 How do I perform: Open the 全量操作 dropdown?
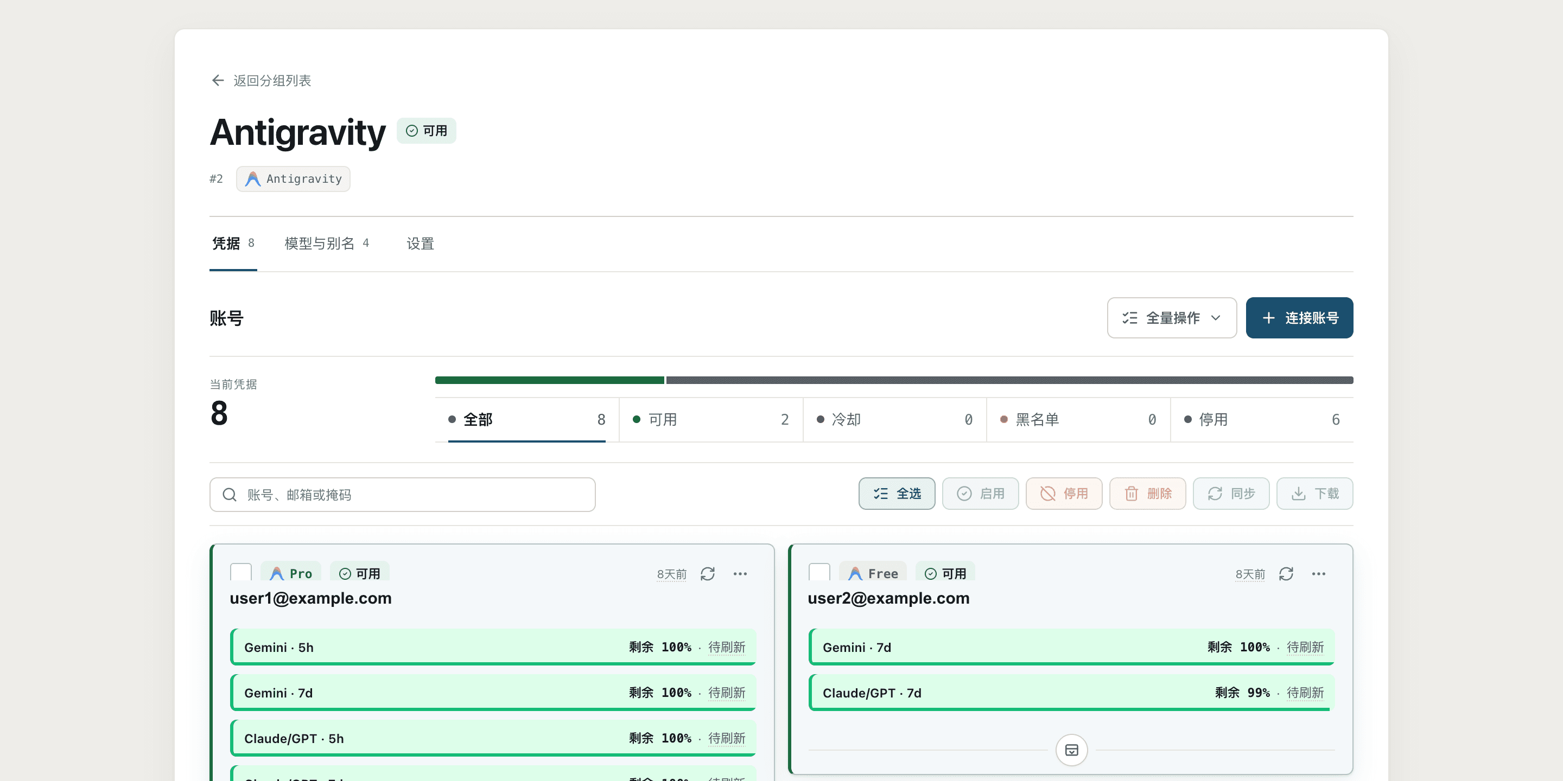[1172, 318]
